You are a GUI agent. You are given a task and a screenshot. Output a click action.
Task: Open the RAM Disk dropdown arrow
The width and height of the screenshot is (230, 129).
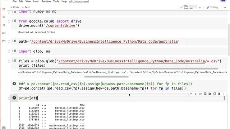[x=200, y=7]
